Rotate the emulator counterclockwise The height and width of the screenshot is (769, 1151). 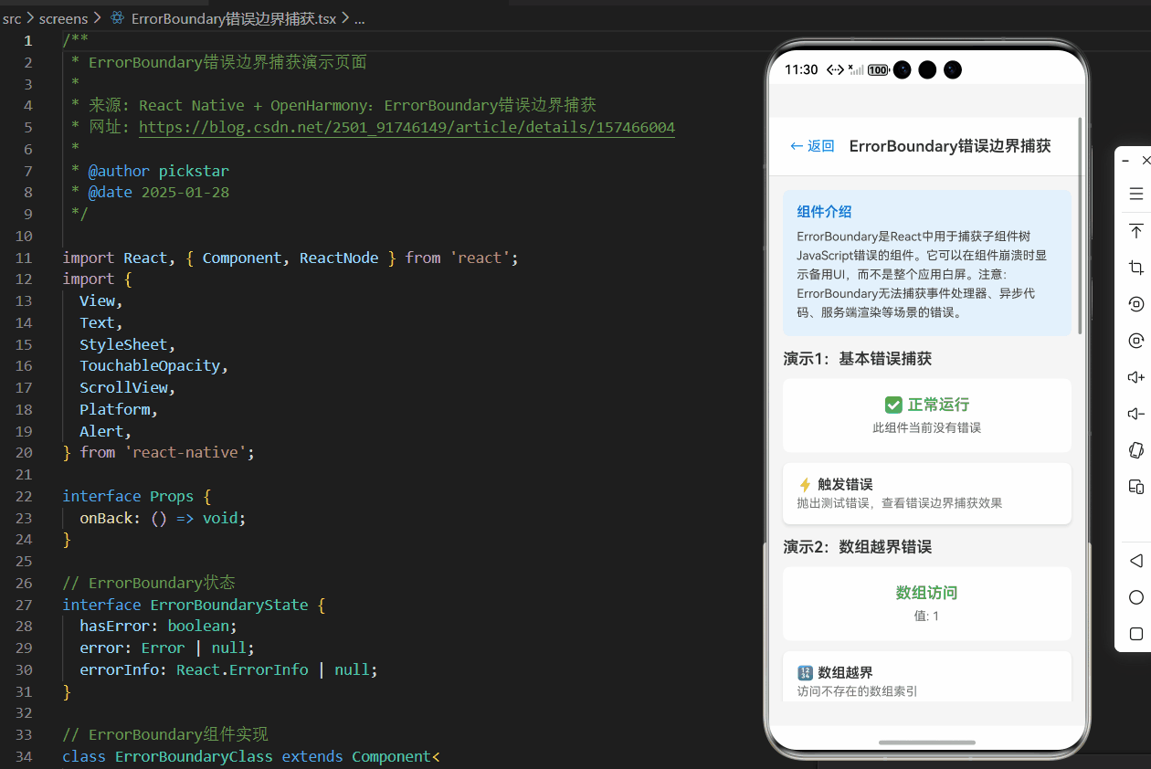pos(1136,303)
